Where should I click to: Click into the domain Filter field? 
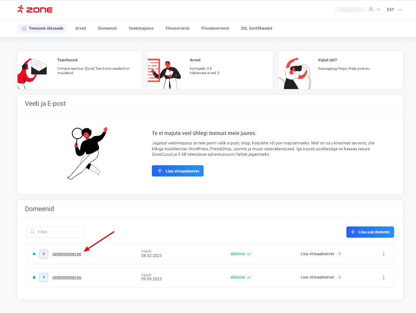55,232
